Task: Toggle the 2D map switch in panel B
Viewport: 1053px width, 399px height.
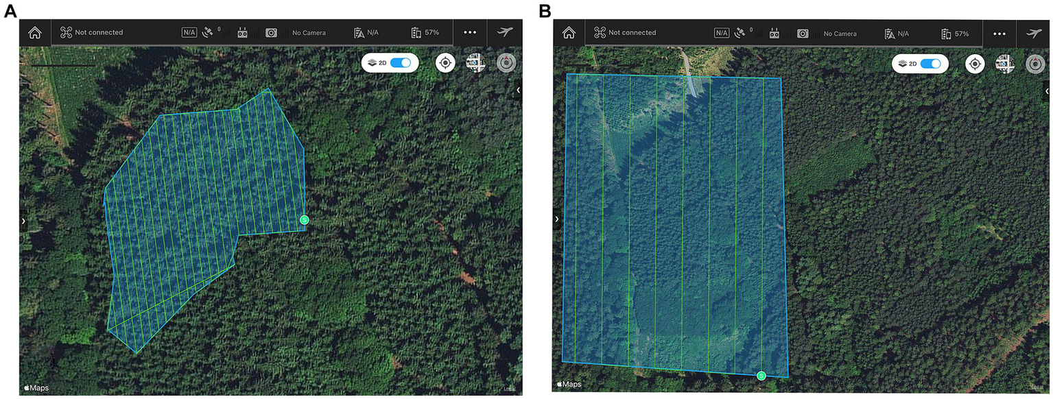Action: coord(930,64)
